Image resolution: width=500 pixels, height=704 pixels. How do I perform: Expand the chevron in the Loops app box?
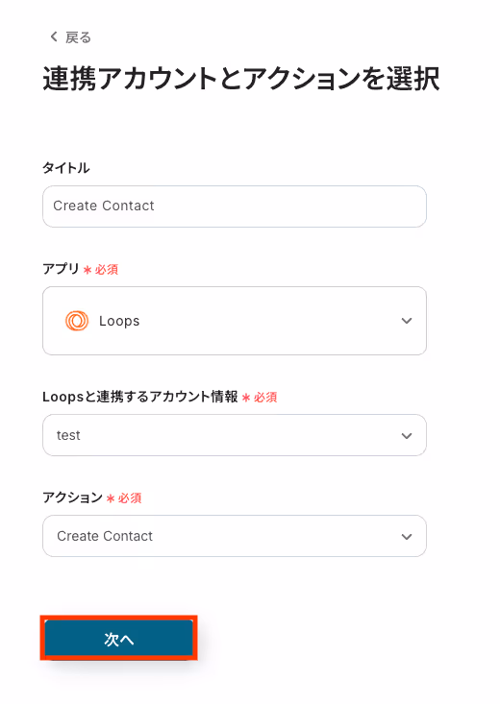[407, 321]
